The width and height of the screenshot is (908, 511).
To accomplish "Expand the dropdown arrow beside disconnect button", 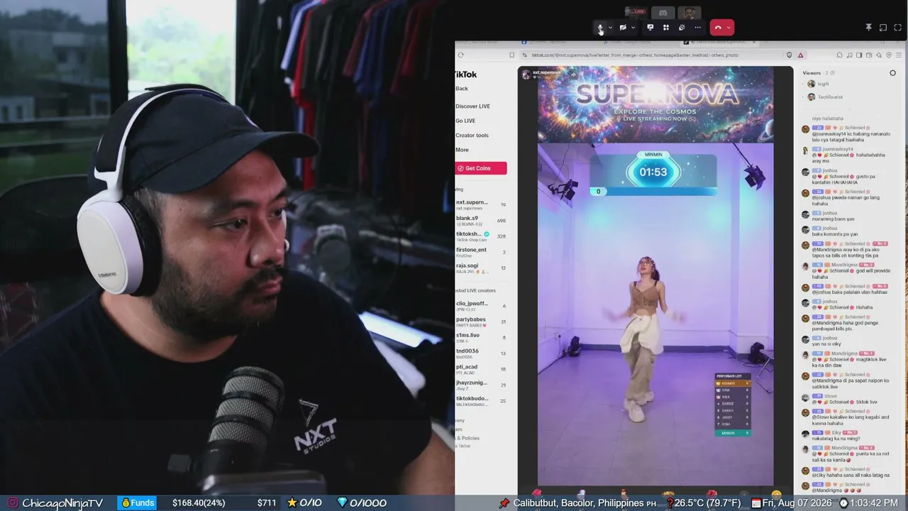I will click(x=729, y=28).
